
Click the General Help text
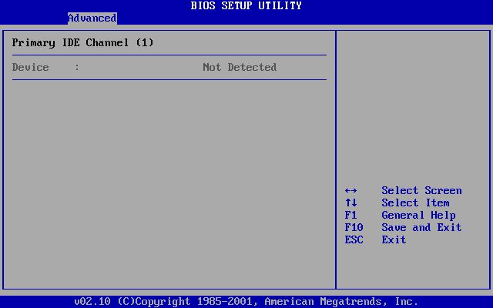tap(418, 216)
